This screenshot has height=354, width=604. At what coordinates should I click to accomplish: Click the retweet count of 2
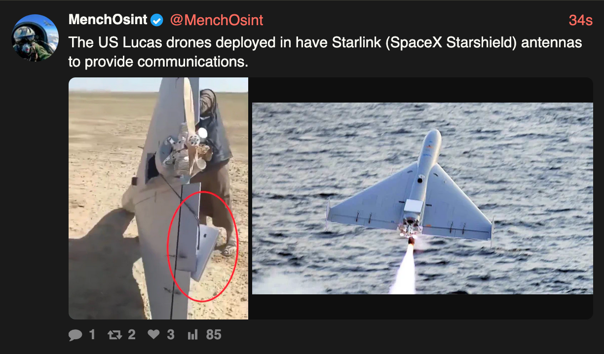tap(131, 335)
